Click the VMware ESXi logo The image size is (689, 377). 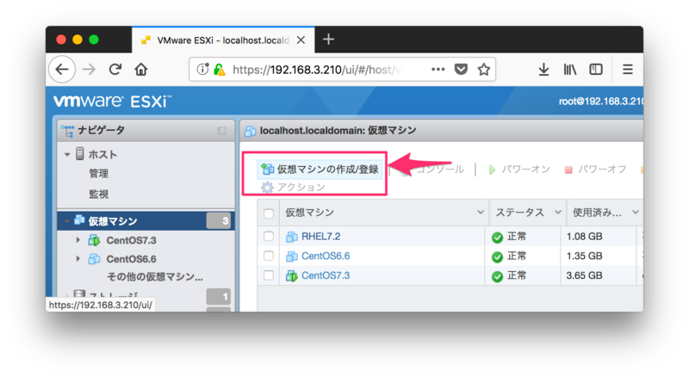point(113,102)
